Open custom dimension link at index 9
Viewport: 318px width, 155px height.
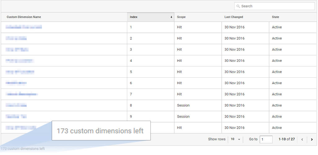(x=16, y=116)
